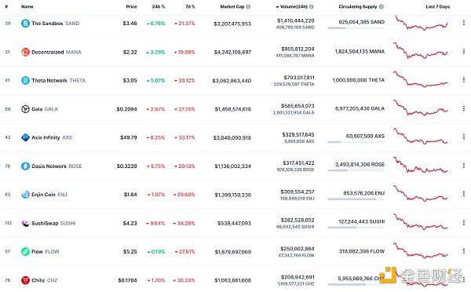471x292 pixels.
Task: Click the Theta Network 7-day sparkline chart
Action: tap(421, 79)
